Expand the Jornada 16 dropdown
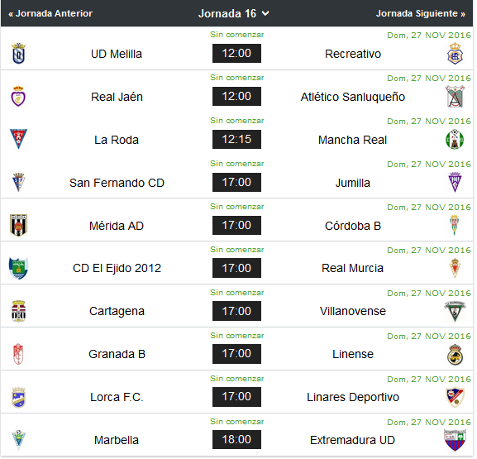The width and height of the screenshot is (477, 459). point(234,13)
